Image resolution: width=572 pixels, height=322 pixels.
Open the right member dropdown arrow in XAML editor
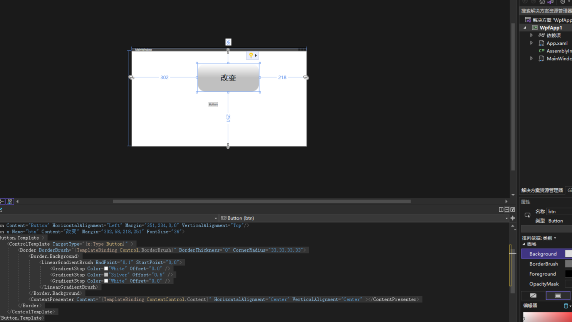[507, 218]
